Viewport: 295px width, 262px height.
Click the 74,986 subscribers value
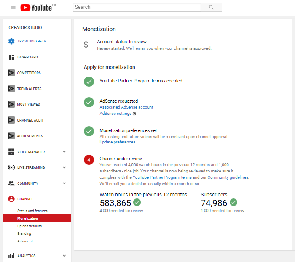pyautogui.click(x=214, y=203)
